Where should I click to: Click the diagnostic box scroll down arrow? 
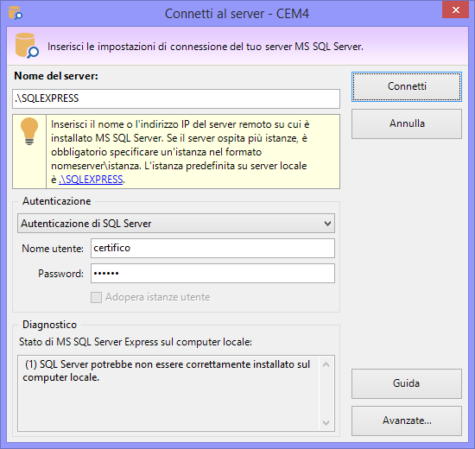coord(326,422)
